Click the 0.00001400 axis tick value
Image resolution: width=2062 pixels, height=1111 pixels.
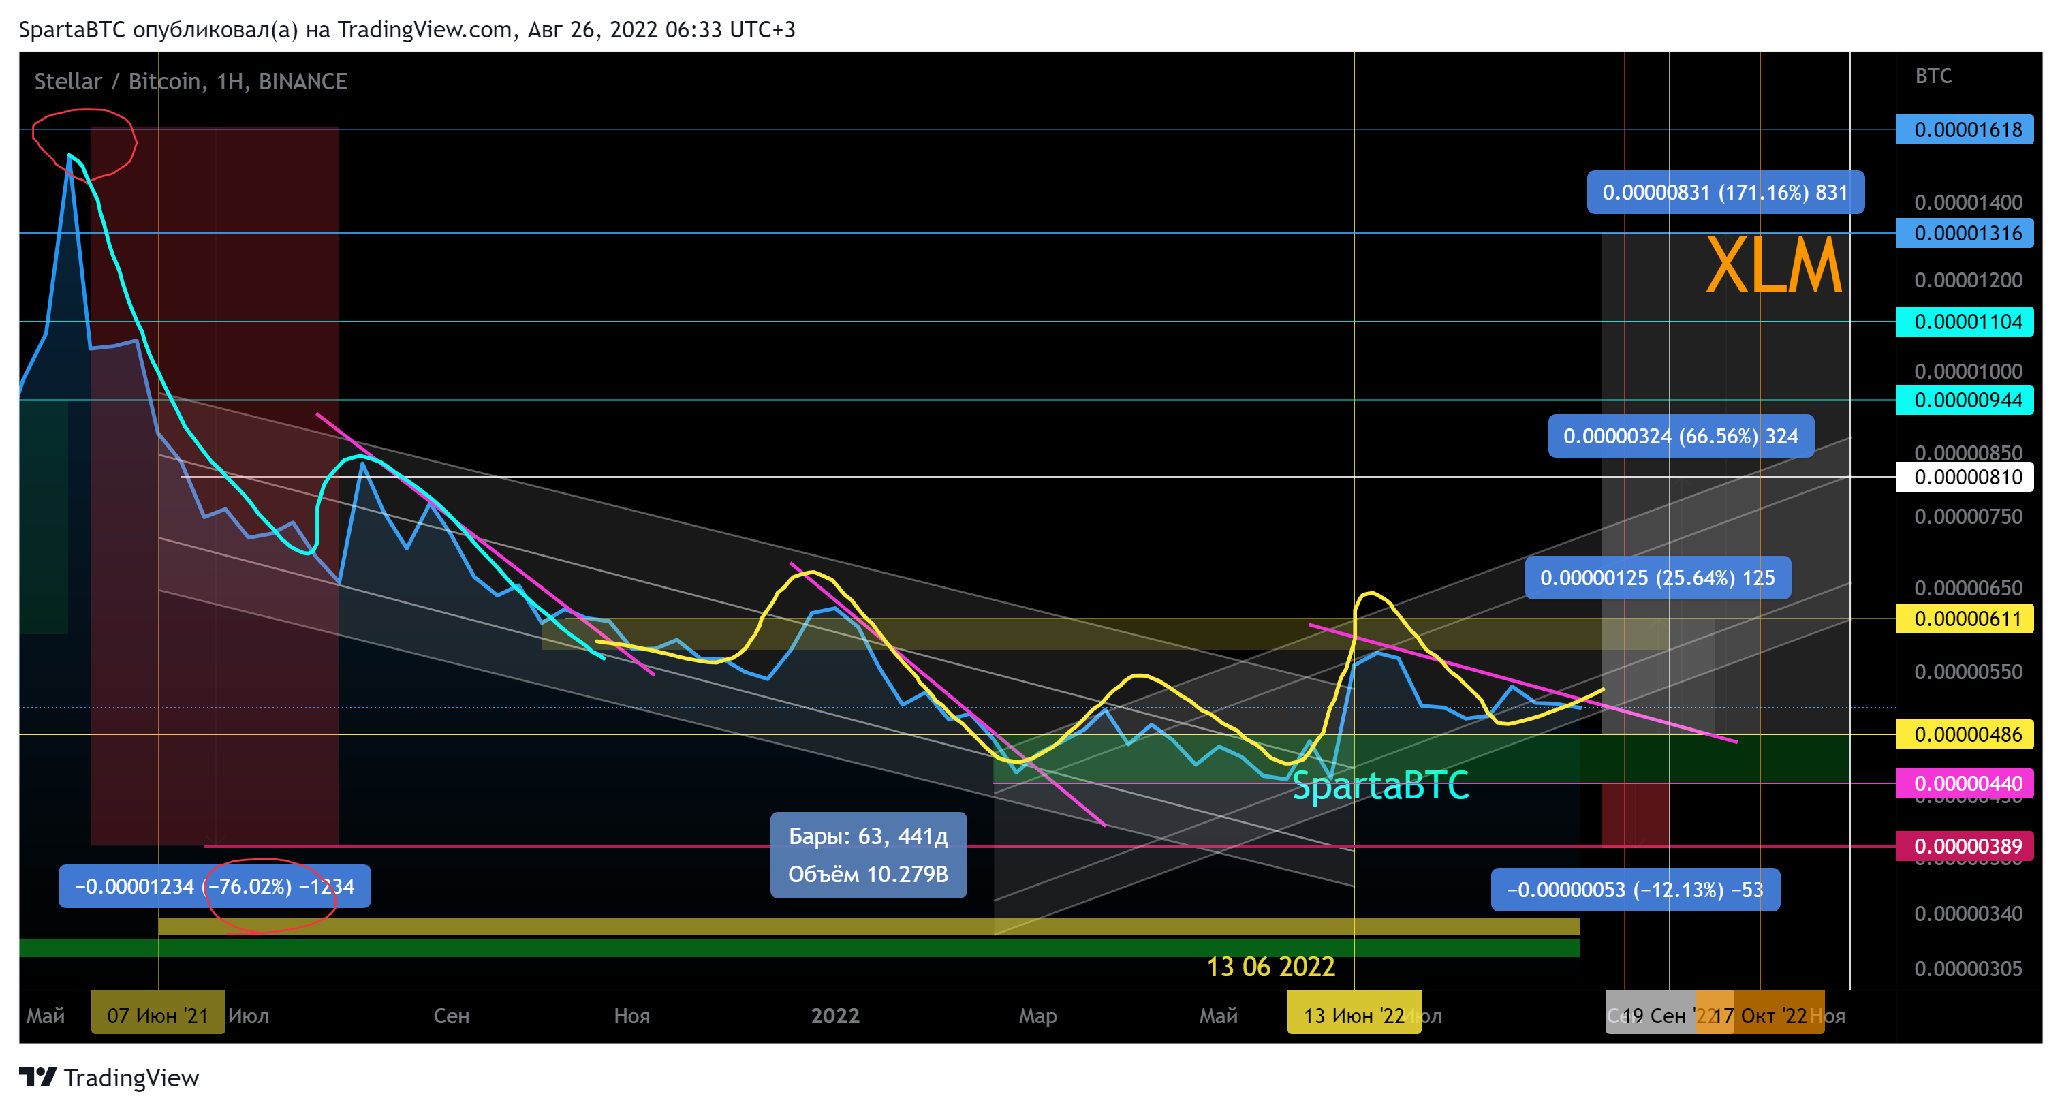(x=1967, y=202)
